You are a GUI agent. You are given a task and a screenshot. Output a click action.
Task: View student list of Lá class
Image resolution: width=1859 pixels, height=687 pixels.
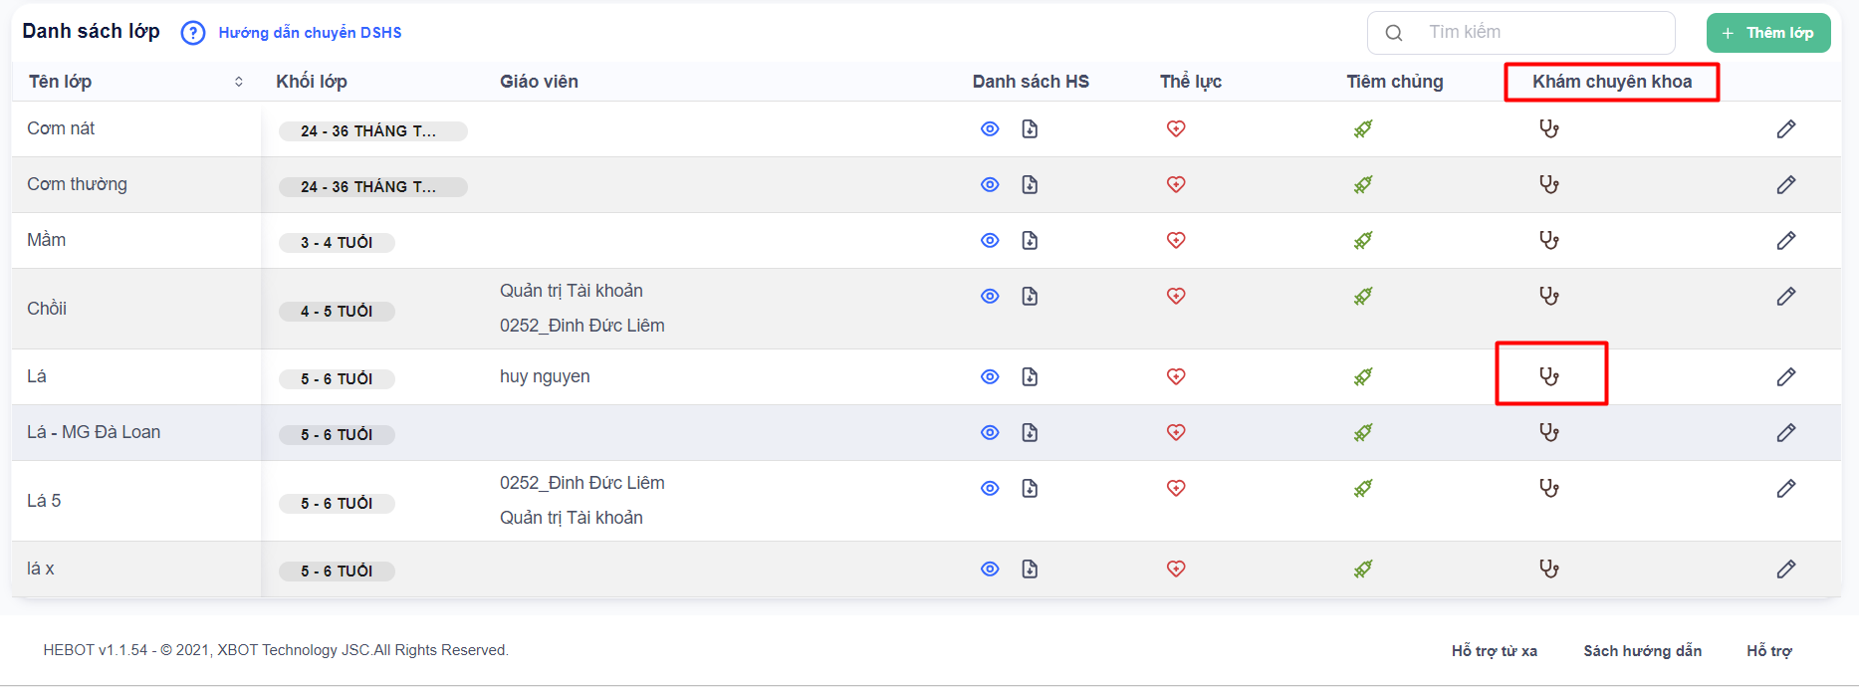coord(990,376)
